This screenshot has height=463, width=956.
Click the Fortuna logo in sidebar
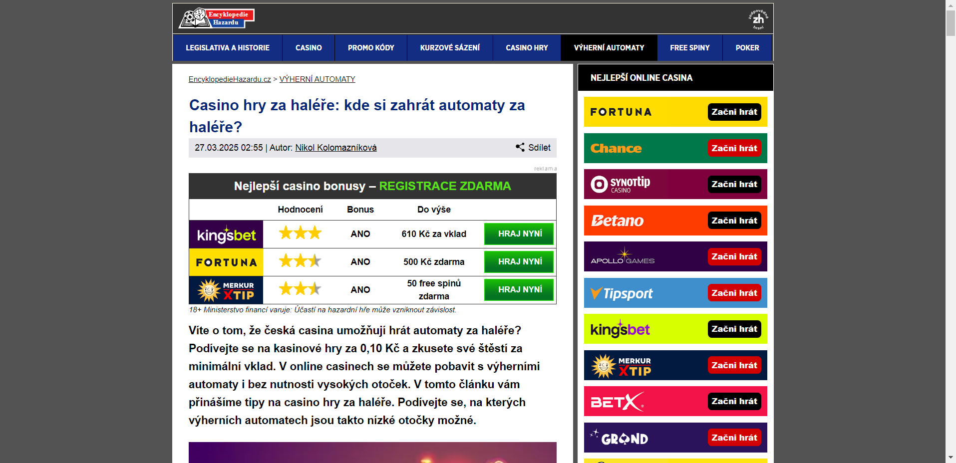point(621,112)
